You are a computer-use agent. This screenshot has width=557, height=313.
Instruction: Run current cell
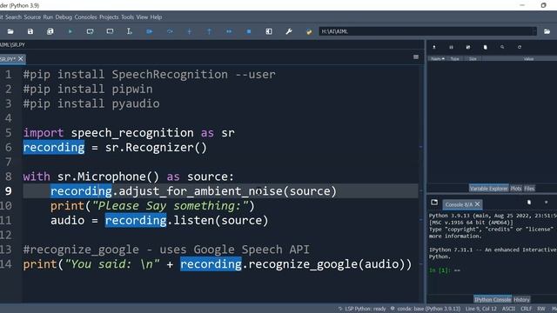click(90, 31)
